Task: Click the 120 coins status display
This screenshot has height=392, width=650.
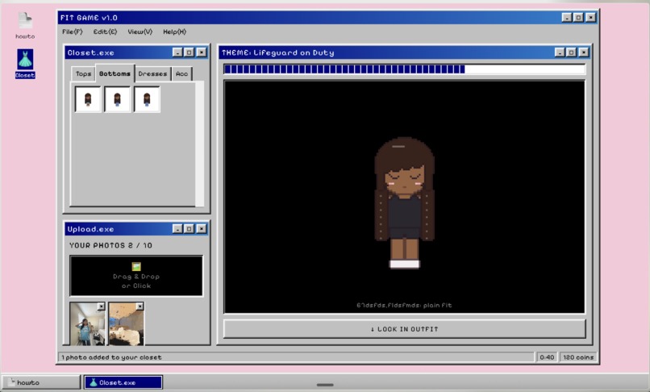Action: click(578, 357)
